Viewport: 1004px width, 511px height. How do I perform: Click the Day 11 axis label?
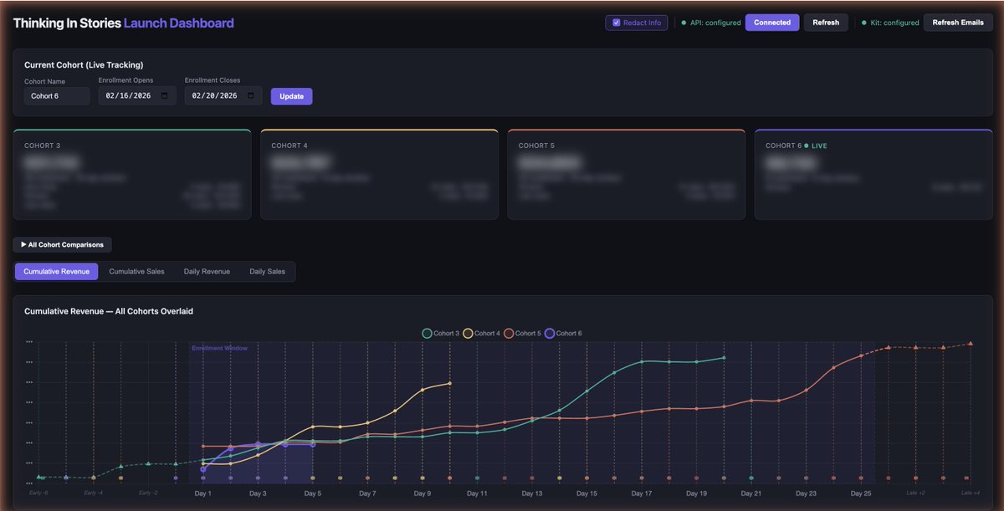(477, 493)
